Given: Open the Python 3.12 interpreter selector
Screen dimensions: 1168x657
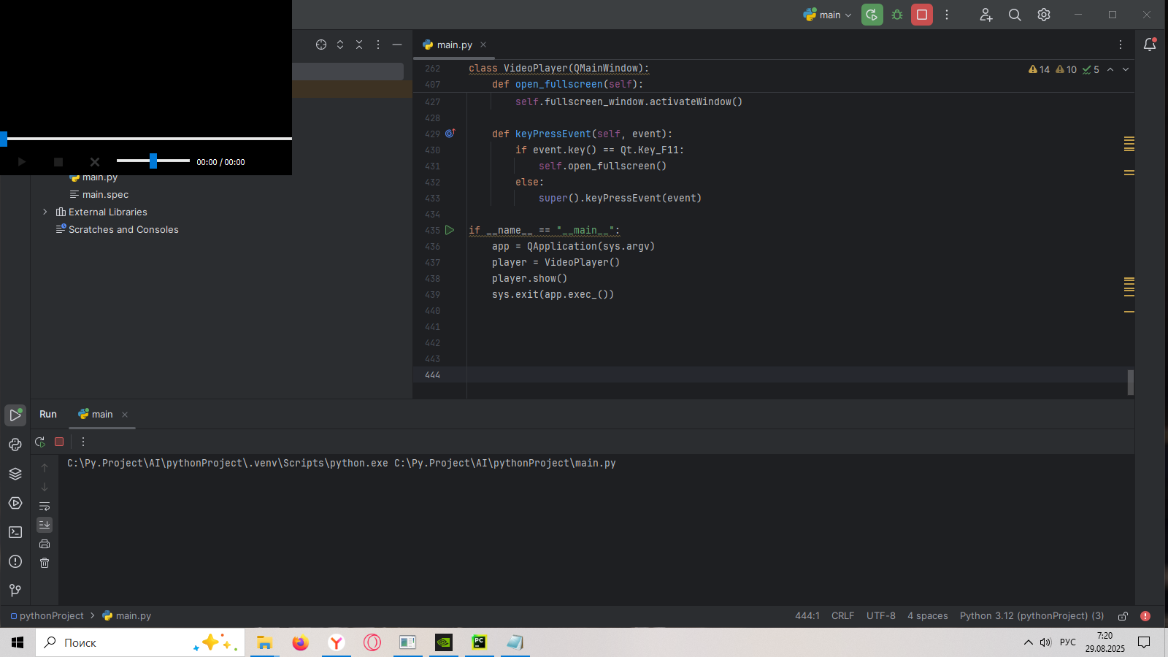Looking at the screenshot, I should point(1031,616).
